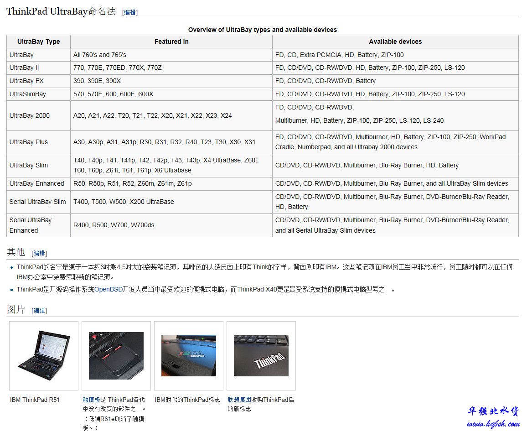Select 'FD, CD/DVD, CD-RW/DVD, Battery' devices cell

point(395,81)
